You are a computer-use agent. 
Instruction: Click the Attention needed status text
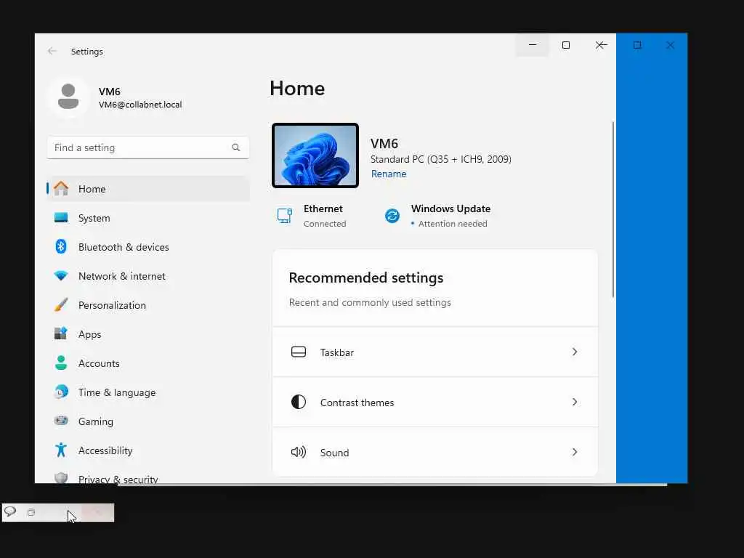453,224
